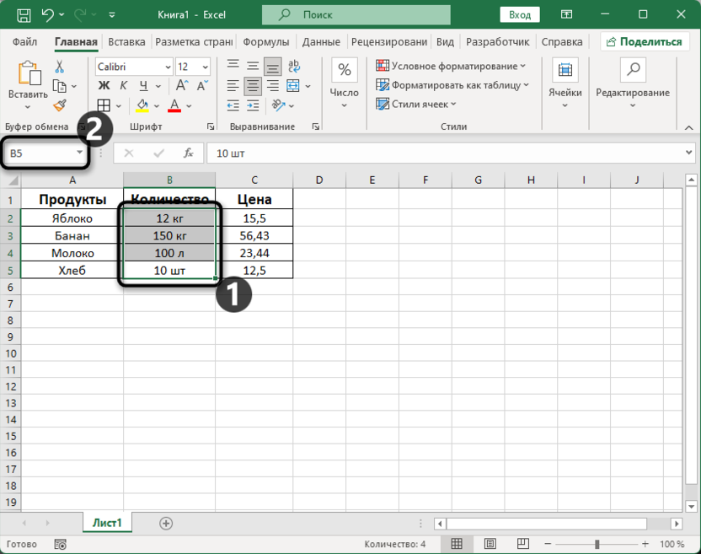
Task: Cut selection with the scissors icon
Action: pyautogui.click(x=59, y=67)
